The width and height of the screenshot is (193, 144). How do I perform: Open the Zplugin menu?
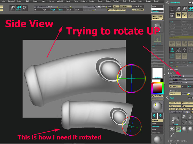pos(148,1)
